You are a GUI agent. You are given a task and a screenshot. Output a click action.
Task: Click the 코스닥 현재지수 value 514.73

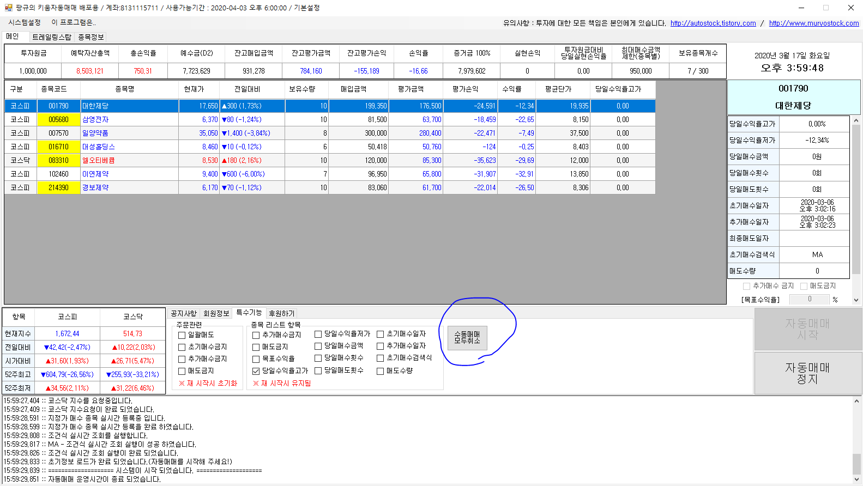[132, 333]
